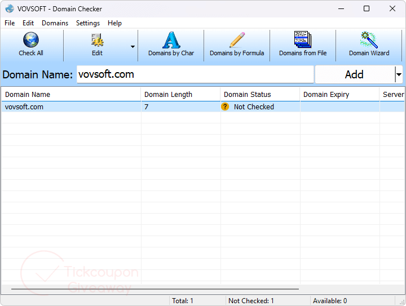Focus the Domain Name input field
The image size is (406, 306).
(x=195, y=74)
